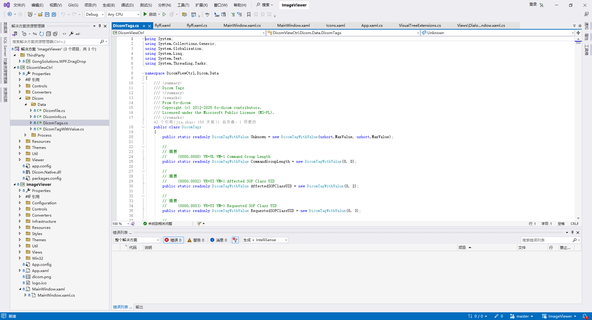Click the Visual Studio logo icon
592x320 pixels.
pyautogui.click(x=6, y=5)
